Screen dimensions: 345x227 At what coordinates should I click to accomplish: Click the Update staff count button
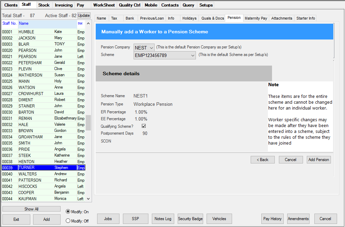(84, 15)
